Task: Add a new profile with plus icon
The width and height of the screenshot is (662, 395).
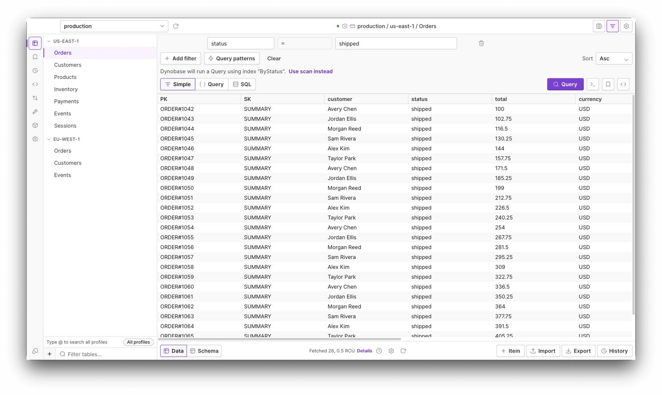Action: (x=49, y=354)
